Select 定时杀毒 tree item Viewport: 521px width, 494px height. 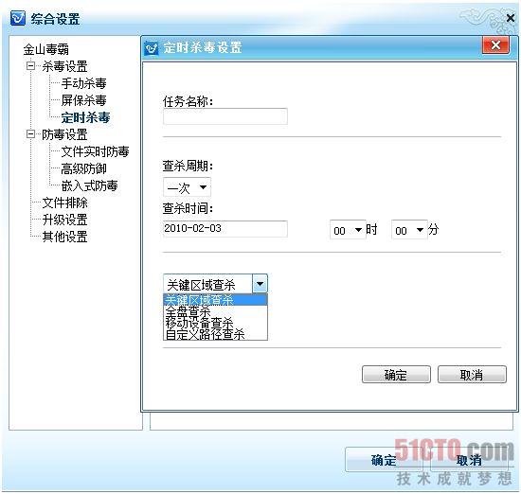tap(85, 117)
